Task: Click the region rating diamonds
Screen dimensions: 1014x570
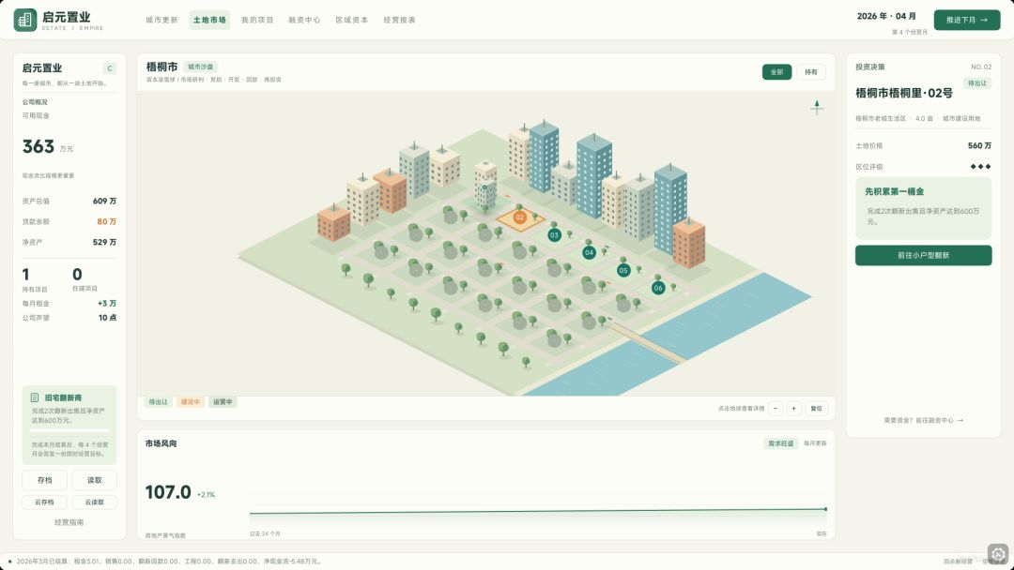Action: (980, 167)
